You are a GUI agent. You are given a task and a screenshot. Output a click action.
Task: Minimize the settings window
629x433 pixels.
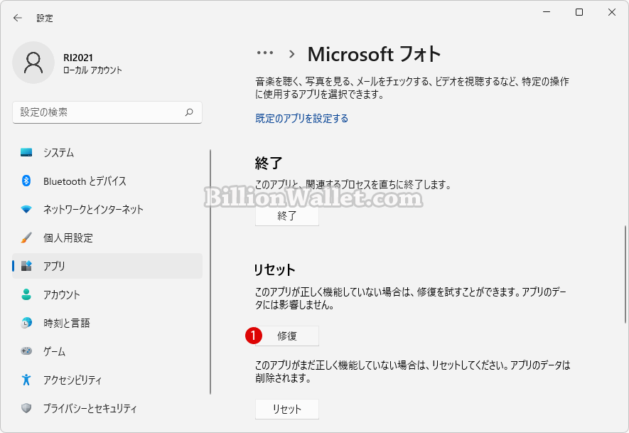(x=547, y=12)
